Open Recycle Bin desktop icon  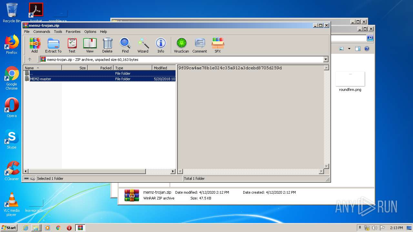[x=12, y=13]
